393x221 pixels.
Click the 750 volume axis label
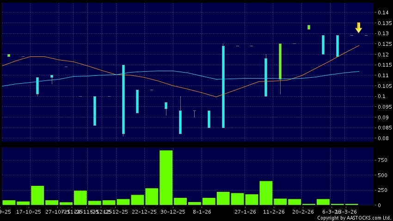click(382, 160)
